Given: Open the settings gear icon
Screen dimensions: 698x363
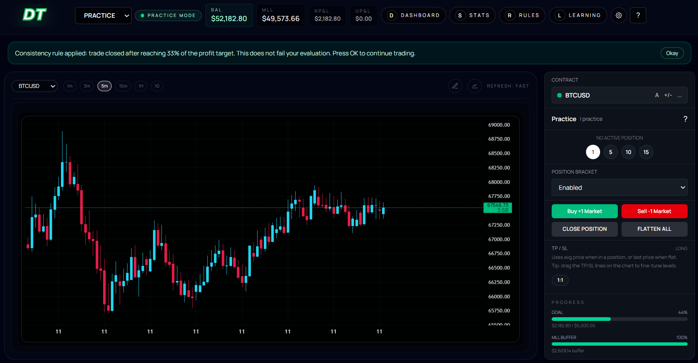Looking at the screenshot, I should pyautogui.click(x=619, y=16).
